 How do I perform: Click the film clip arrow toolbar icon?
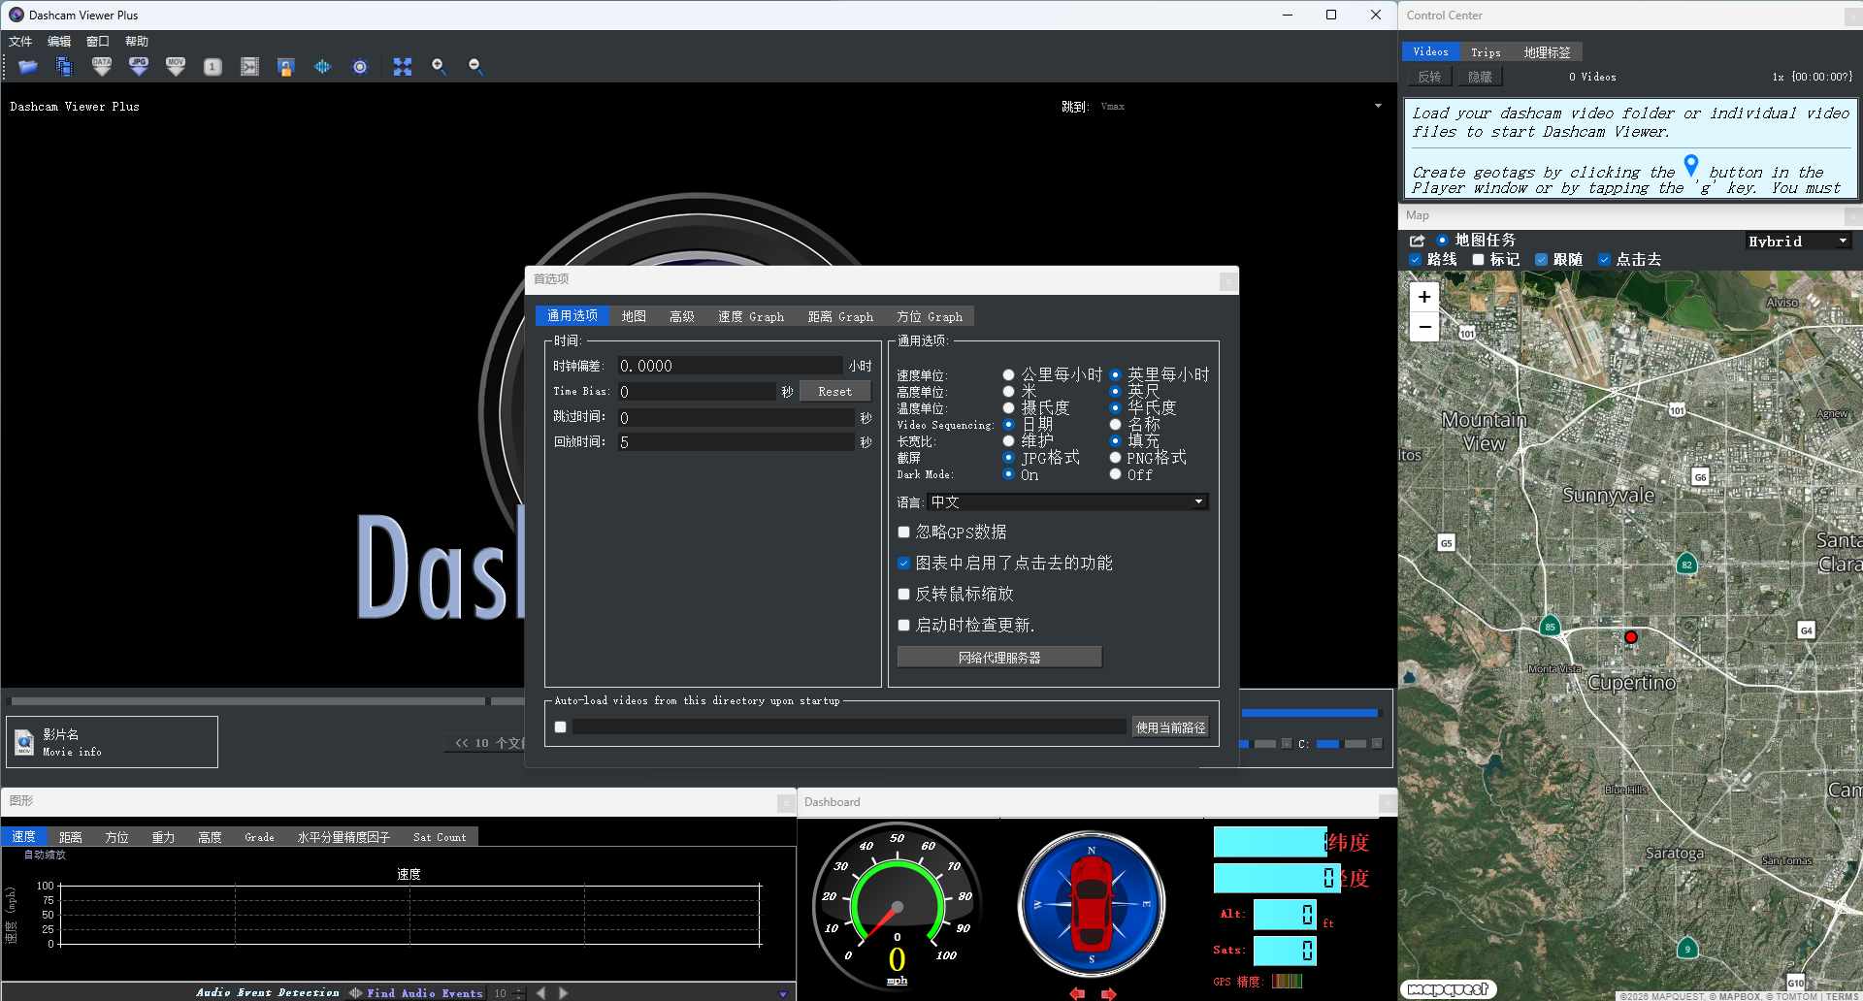(249, 67)
